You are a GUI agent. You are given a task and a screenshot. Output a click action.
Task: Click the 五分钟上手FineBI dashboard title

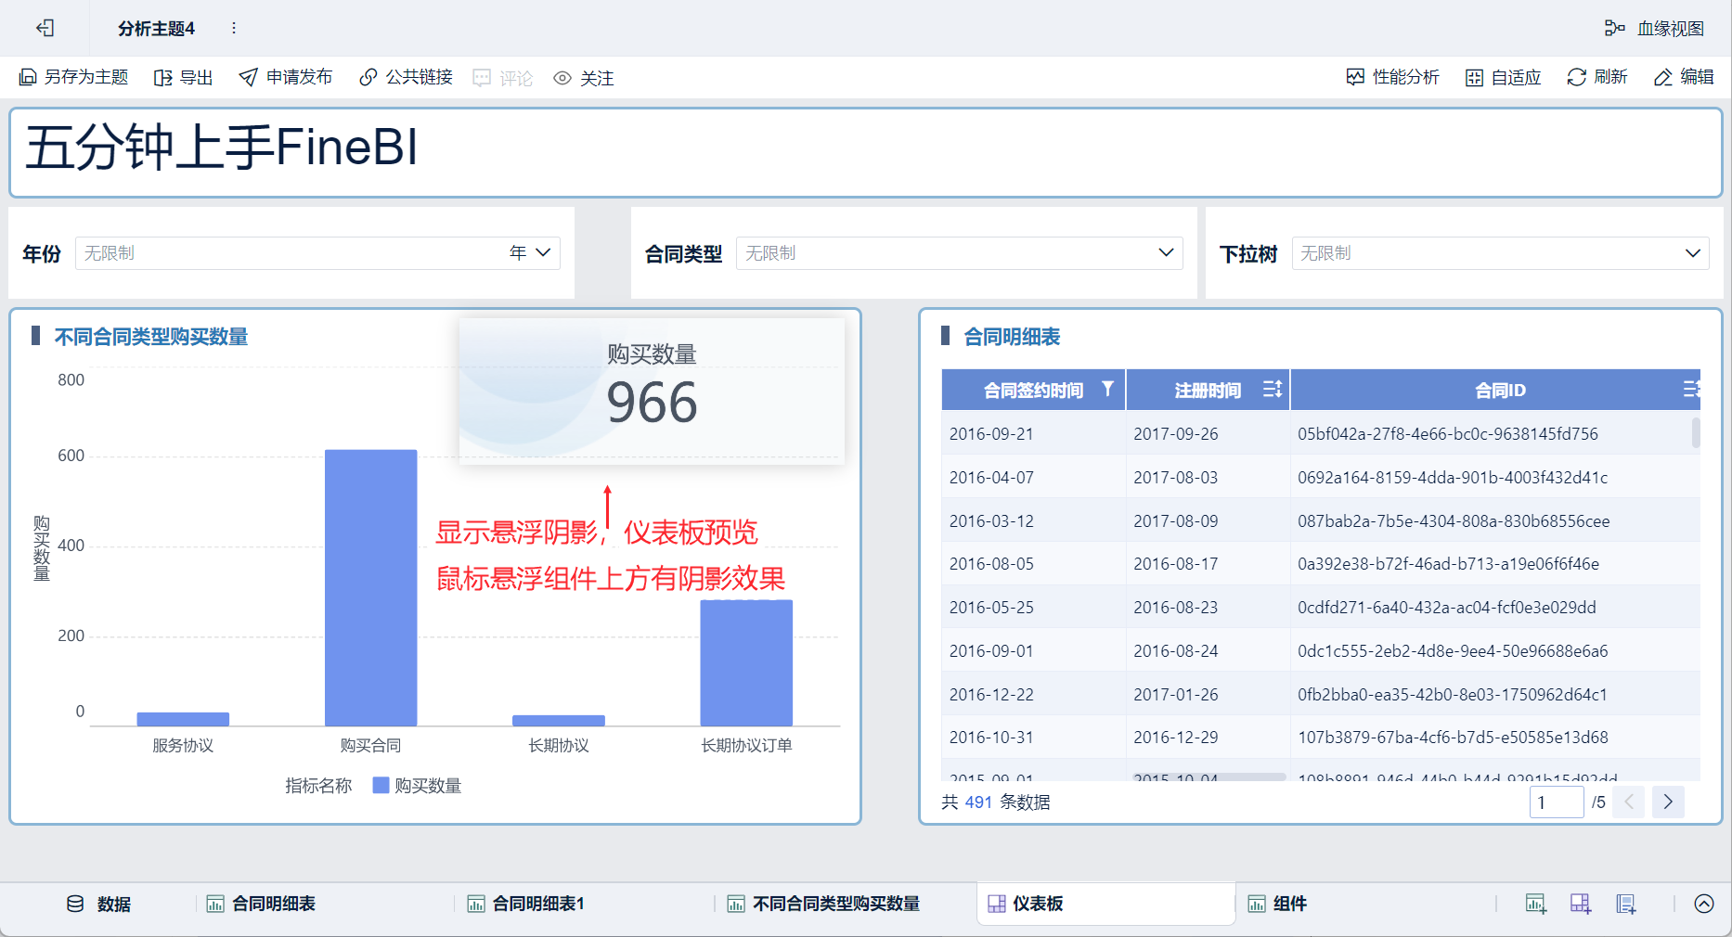click(222, 148)
